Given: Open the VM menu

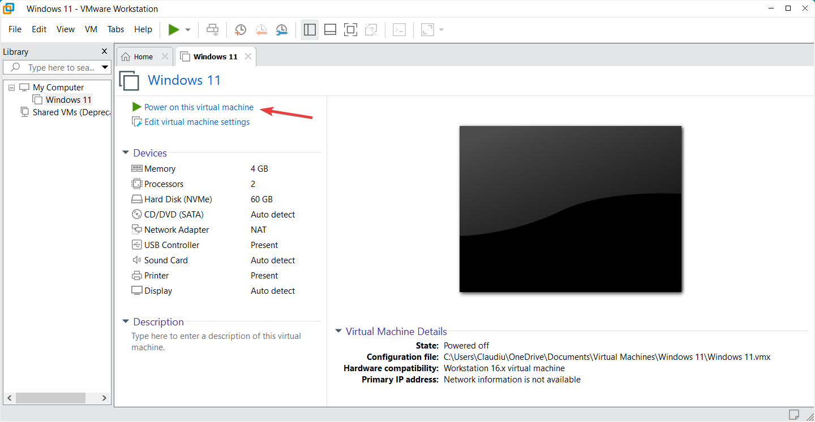Looking at the screenshot, I should click(x=91, y=29).
